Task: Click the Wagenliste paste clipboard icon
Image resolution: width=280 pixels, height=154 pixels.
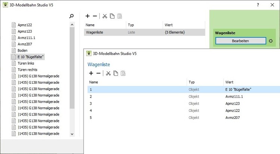Action: point(123,73)
